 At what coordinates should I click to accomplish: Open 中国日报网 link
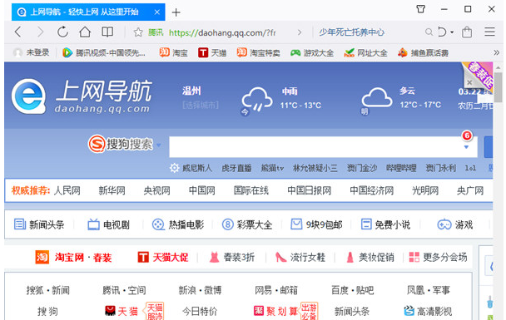coord(309,190)
